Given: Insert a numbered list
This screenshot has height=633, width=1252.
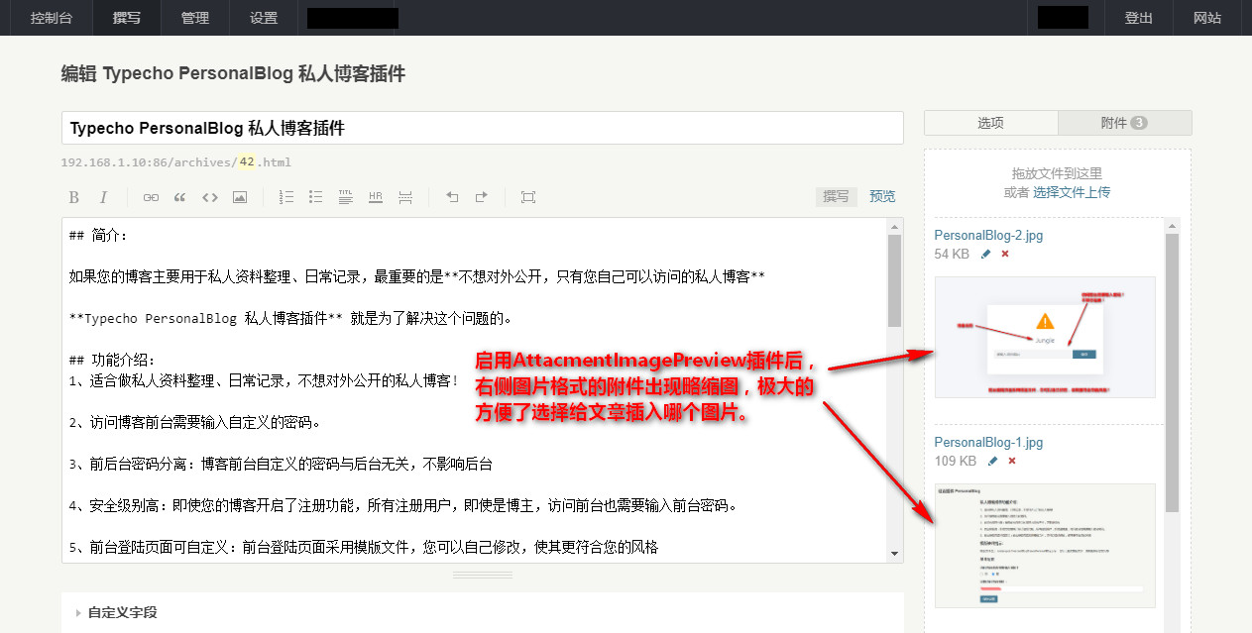Looking at the screenshot, I should (286, 197).
